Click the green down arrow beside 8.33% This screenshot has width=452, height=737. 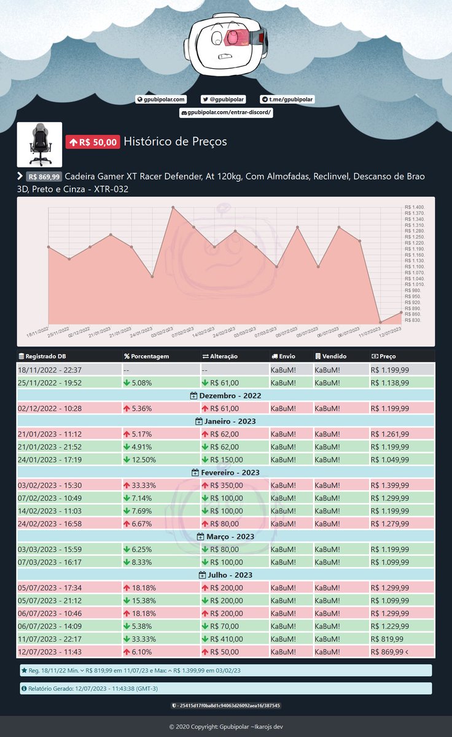[x=127, y=562]
